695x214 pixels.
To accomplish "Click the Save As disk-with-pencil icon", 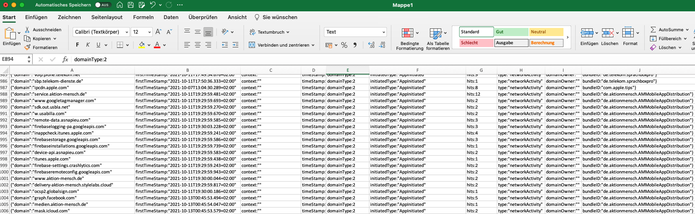I will tap(142, 5).
